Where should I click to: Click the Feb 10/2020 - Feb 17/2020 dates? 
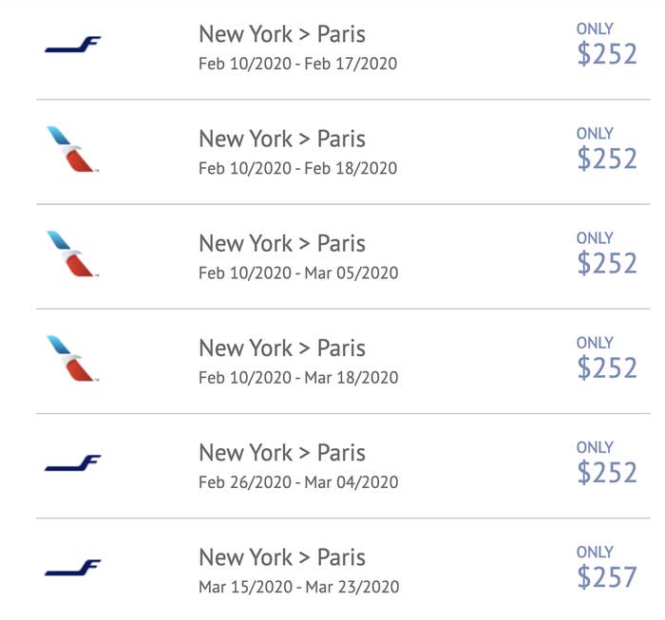[297, 64]
